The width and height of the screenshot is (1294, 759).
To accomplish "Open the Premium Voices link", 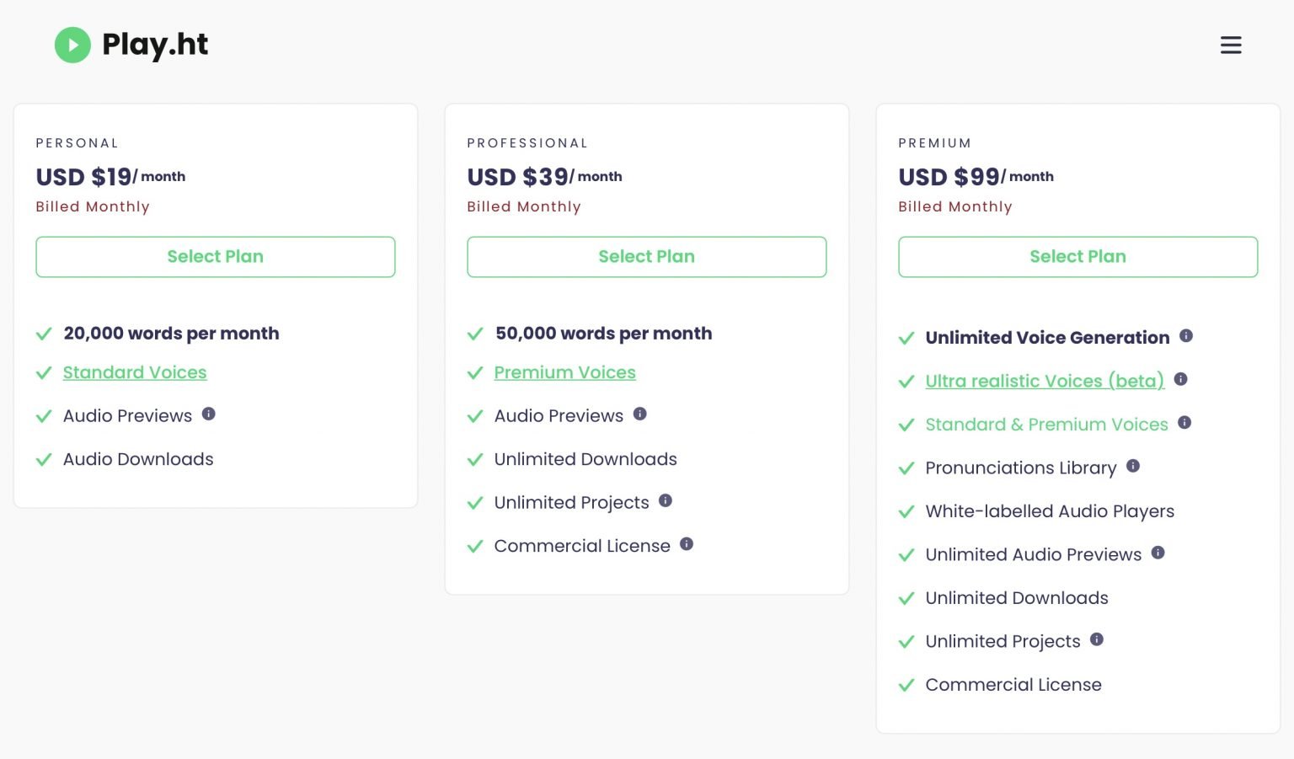I will tap(564, 372).
